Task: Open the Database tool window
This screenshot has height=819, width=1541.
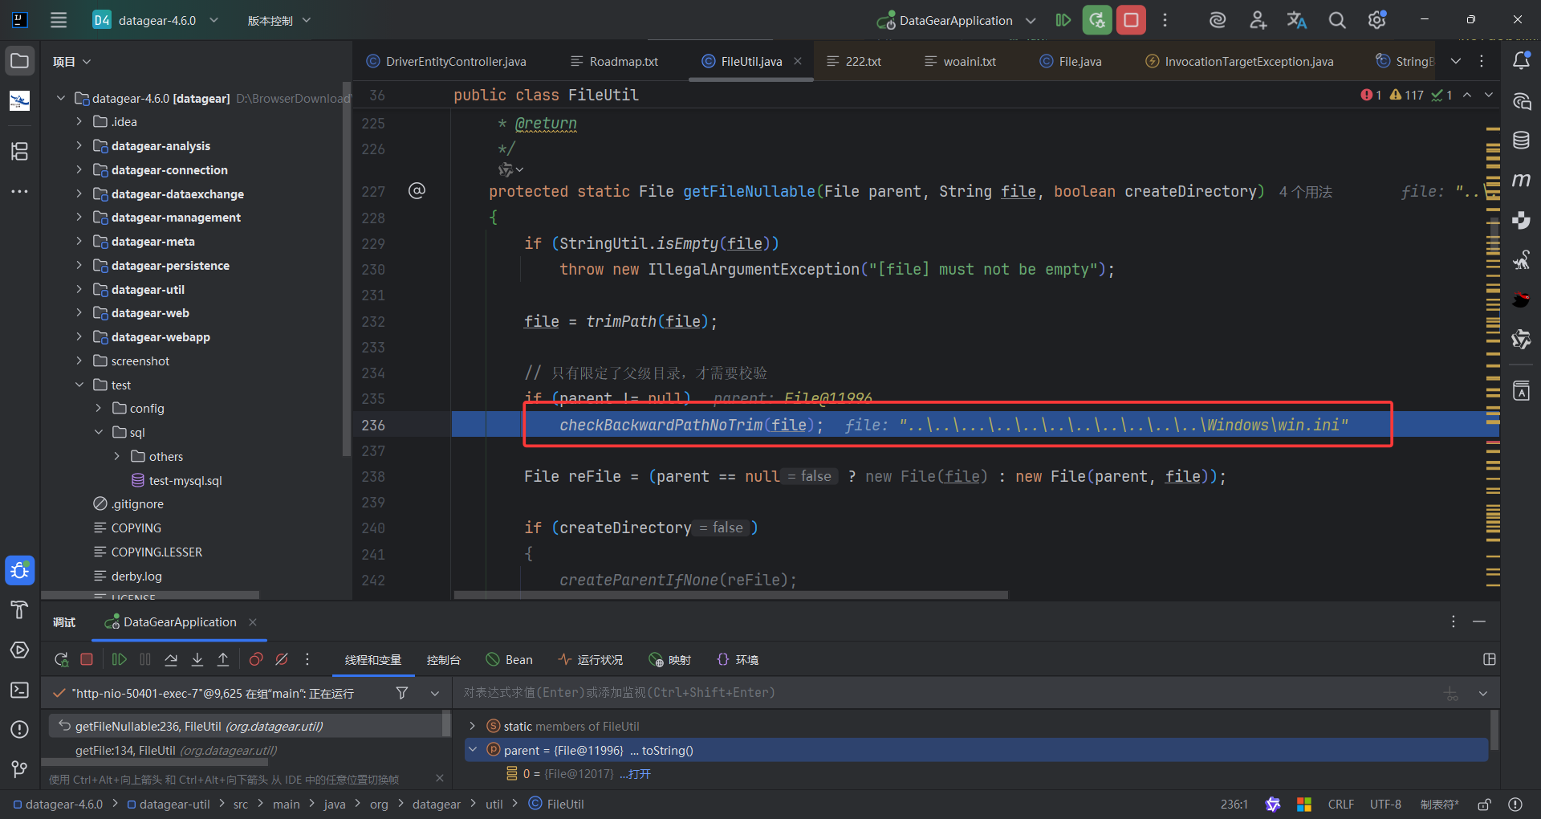Action: click(1521, 141)
